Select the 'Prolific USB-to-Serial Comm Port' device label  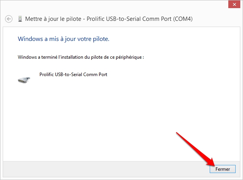[x=73, y=75]
